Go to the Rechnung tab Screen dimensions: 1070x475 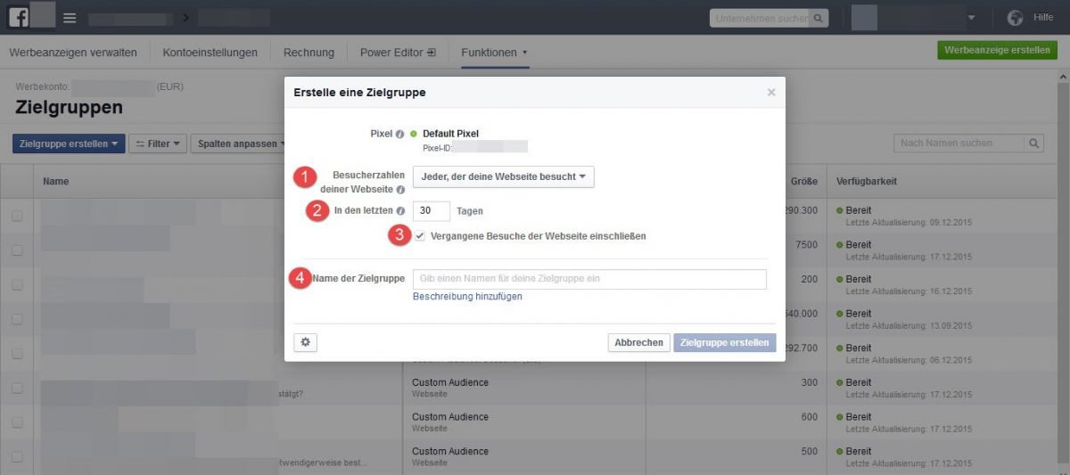309,53
